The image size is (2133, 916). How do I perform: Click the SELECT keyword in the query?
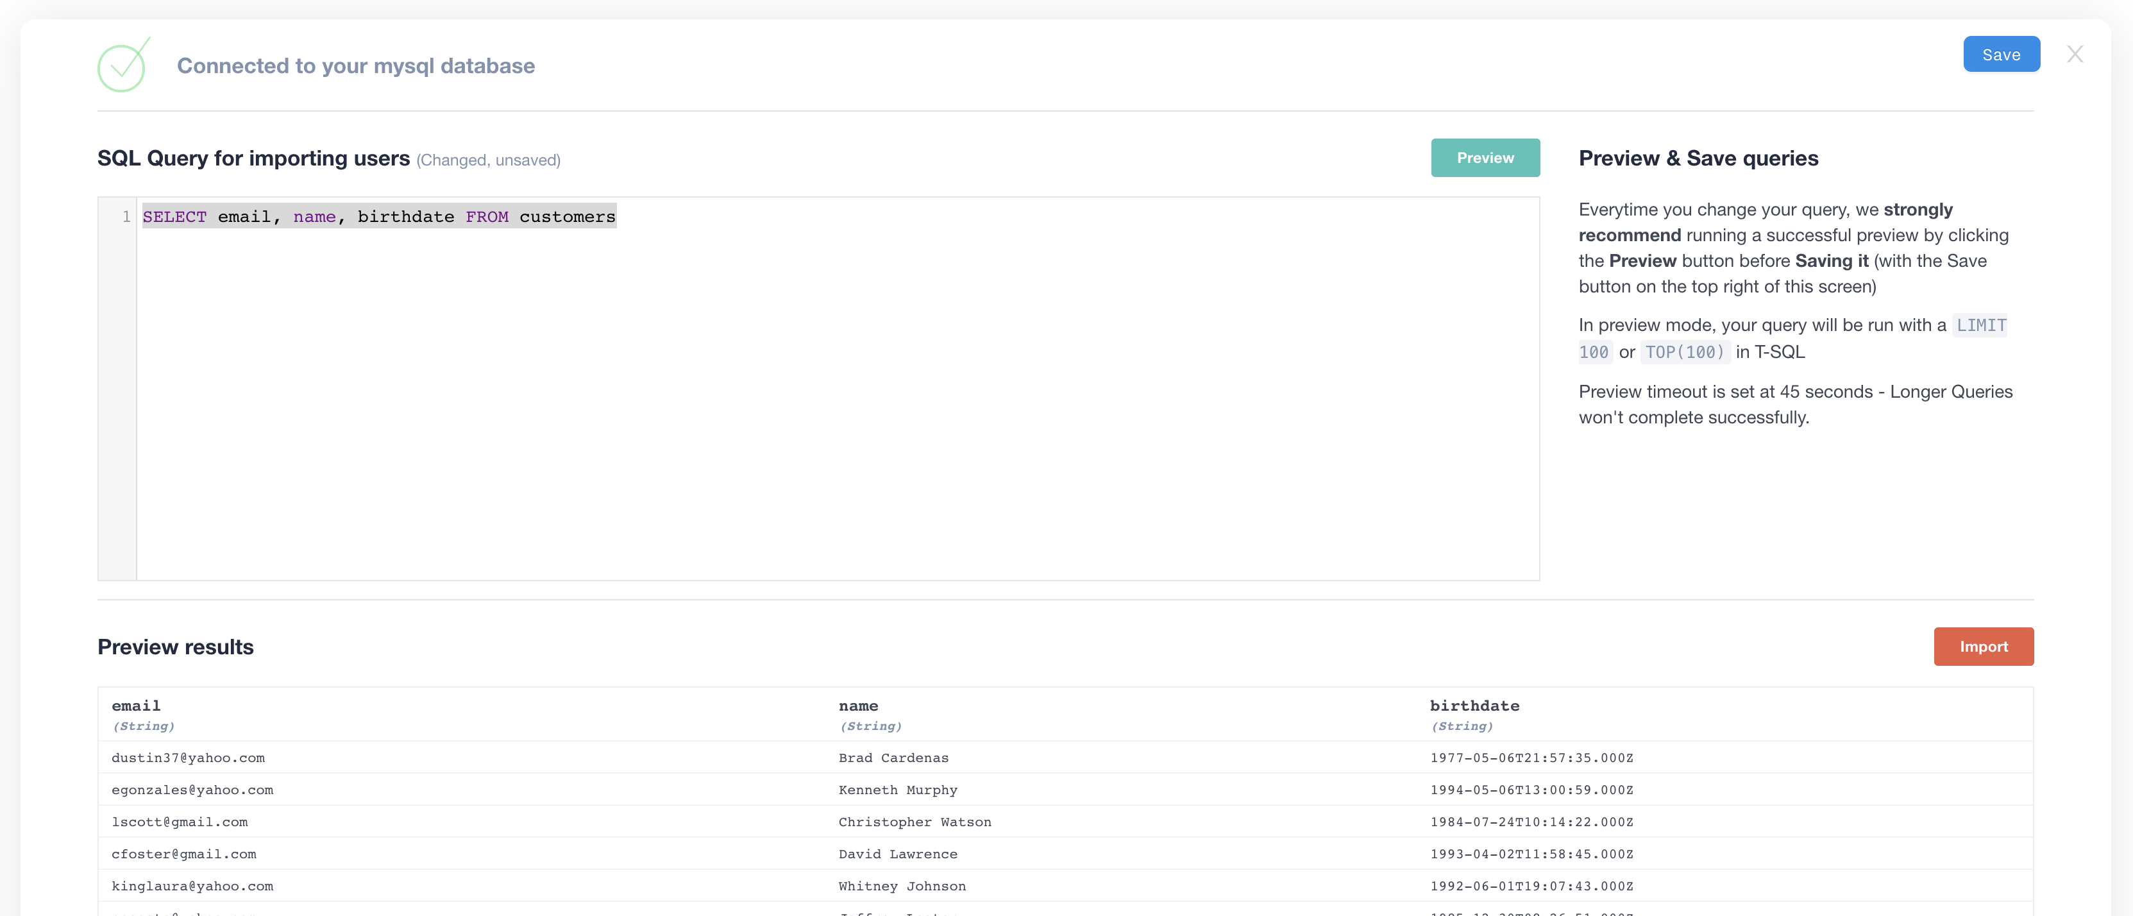[x=174, y=217]
